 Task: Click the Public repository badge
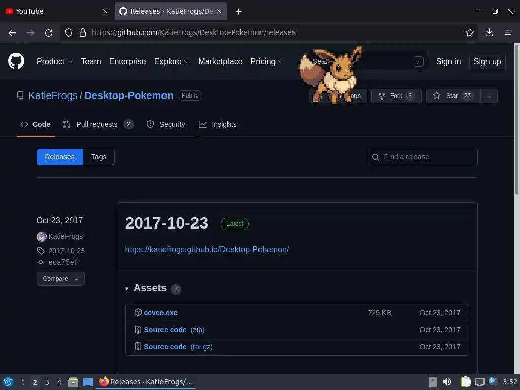[190, 95]
